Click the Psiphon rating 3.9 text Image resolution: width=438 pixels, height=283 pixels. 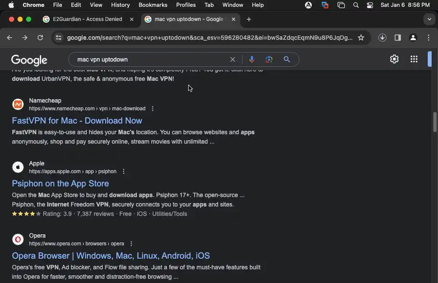(x=57, y=214)
